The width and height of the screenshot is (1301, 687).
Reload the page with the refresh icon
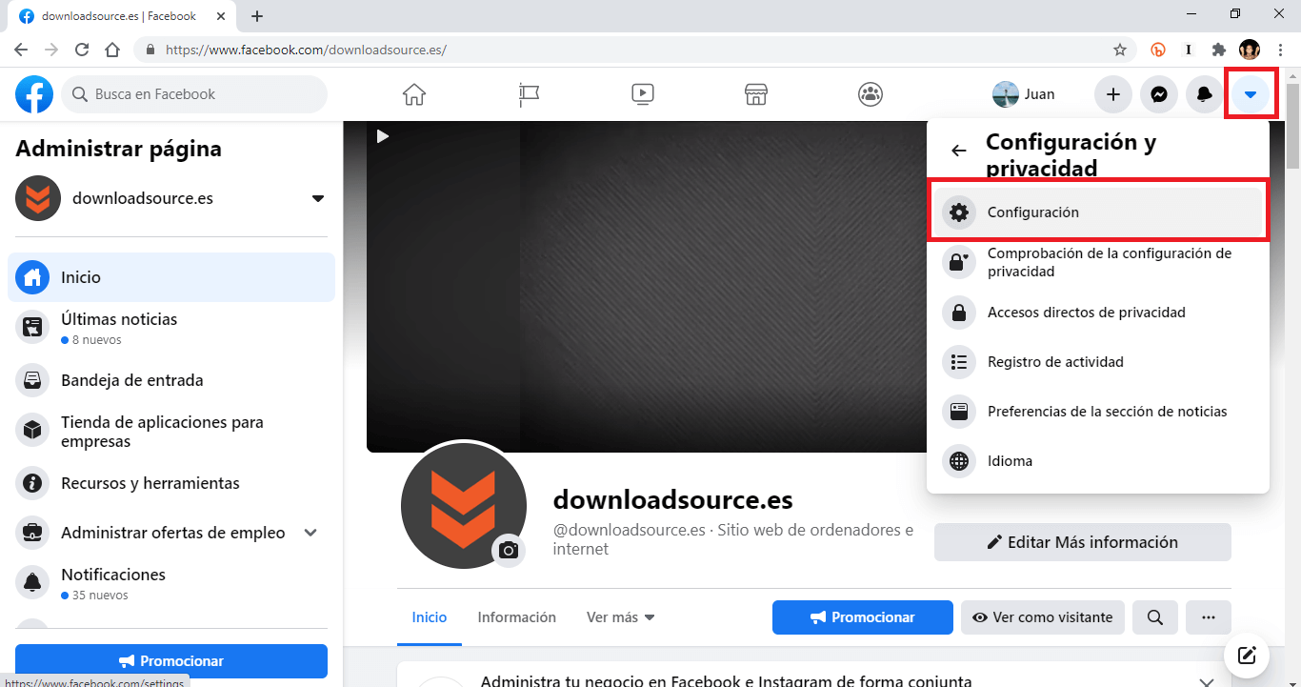82,50
